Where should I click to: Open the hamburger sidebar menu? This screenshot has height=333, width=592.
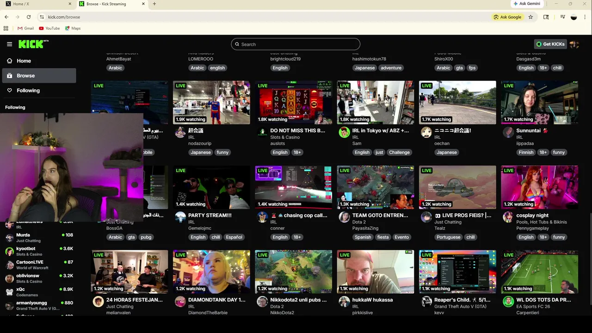tap(9, 44)
